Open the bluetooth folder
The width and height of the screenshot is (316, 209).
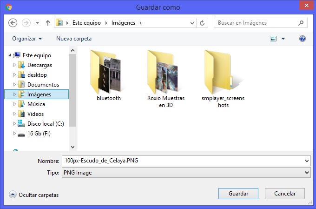point(109,74)
